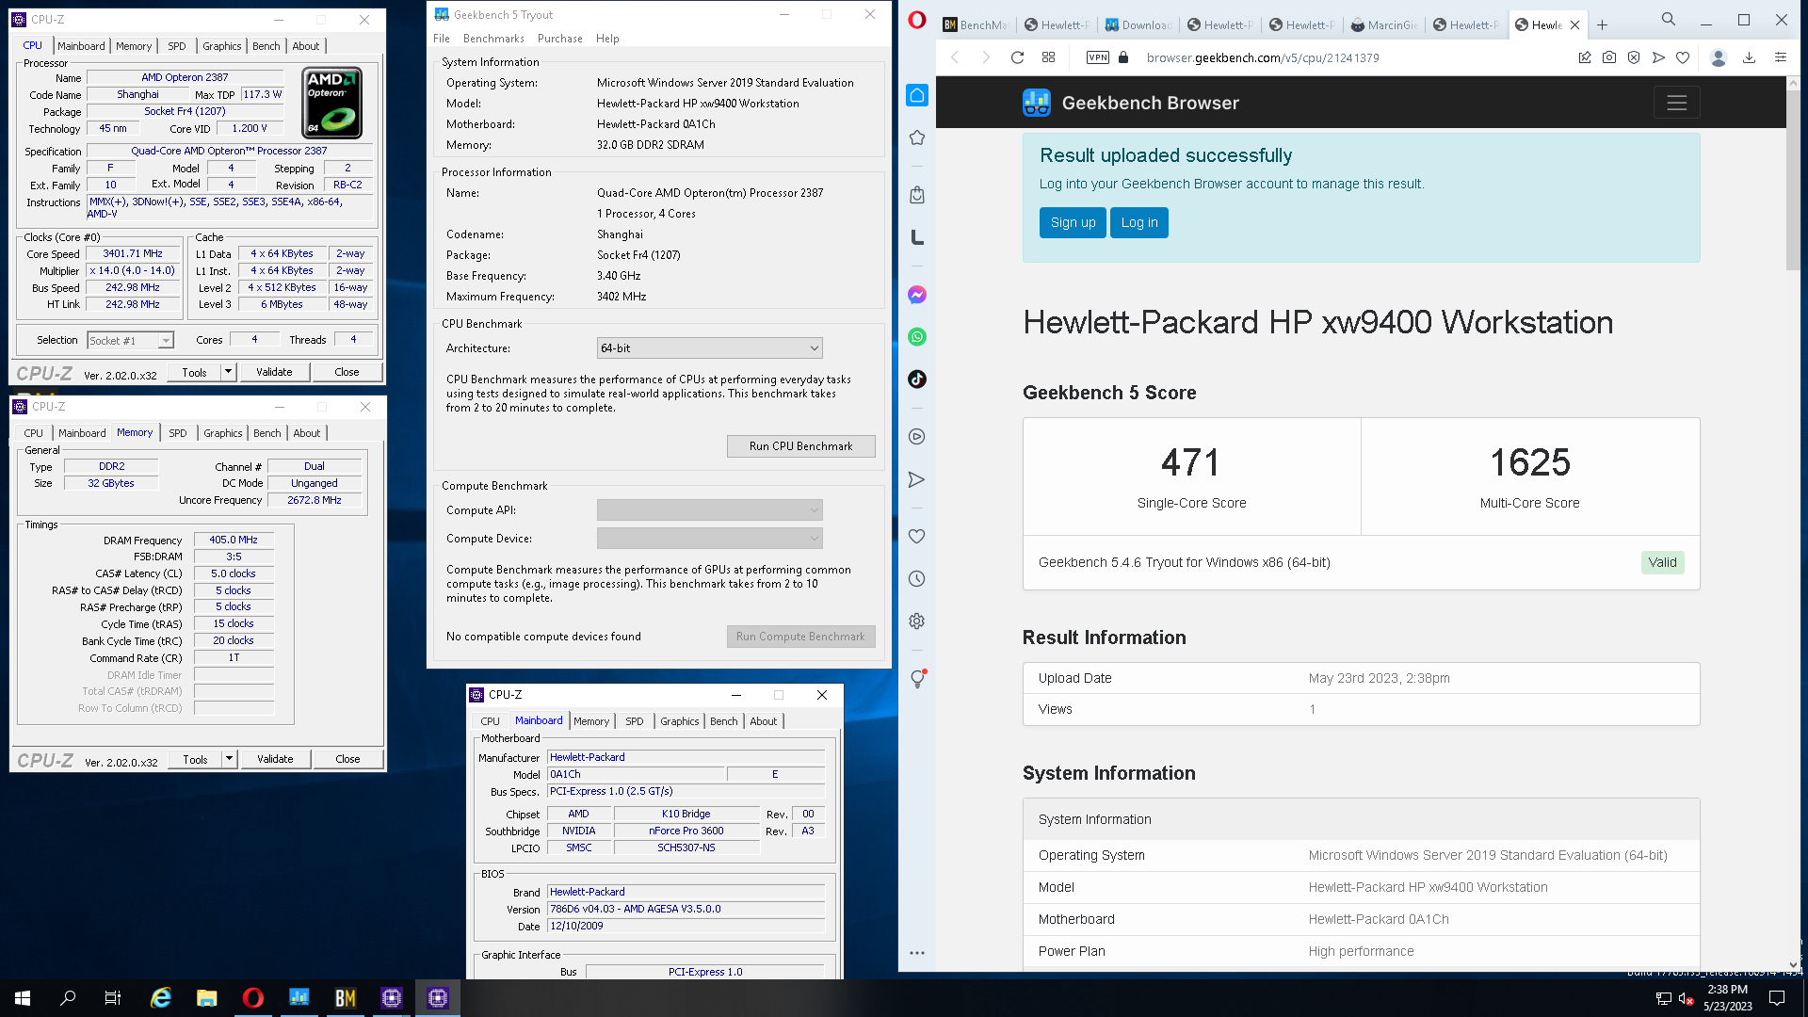Click the Geekbench Browser logo
This screenshot has width=1808, height=1017.
[x=1037, y=103]
